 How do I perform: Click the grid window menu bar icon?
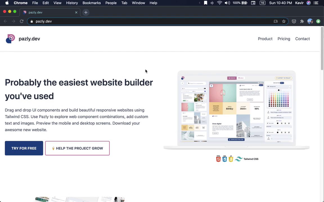253,3
